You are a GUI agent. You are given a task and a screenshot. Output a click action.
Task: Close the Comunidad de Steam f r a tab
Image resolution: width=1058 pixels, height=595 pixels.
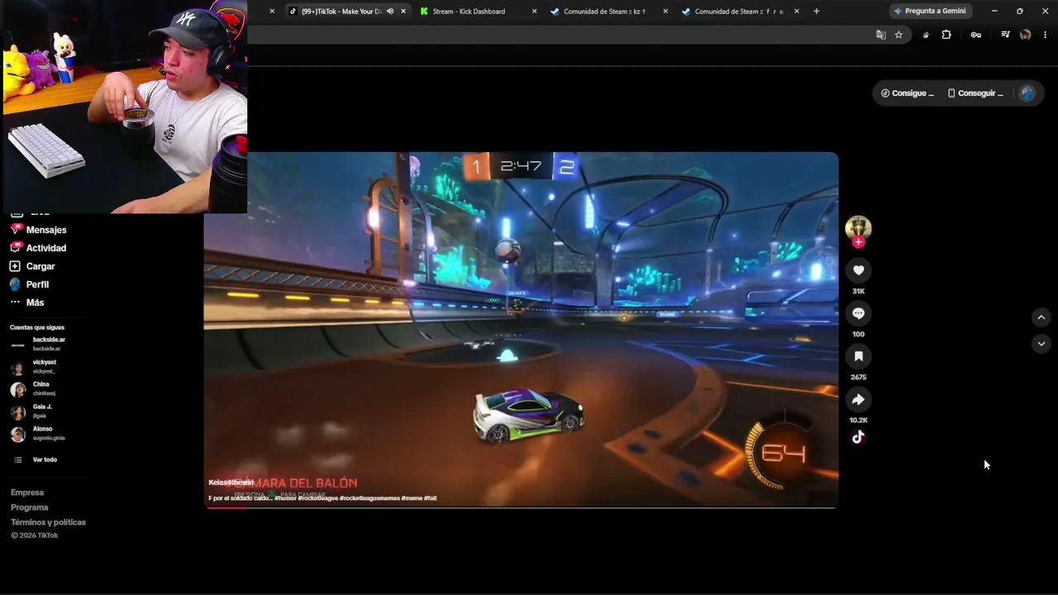coord(797,12)
